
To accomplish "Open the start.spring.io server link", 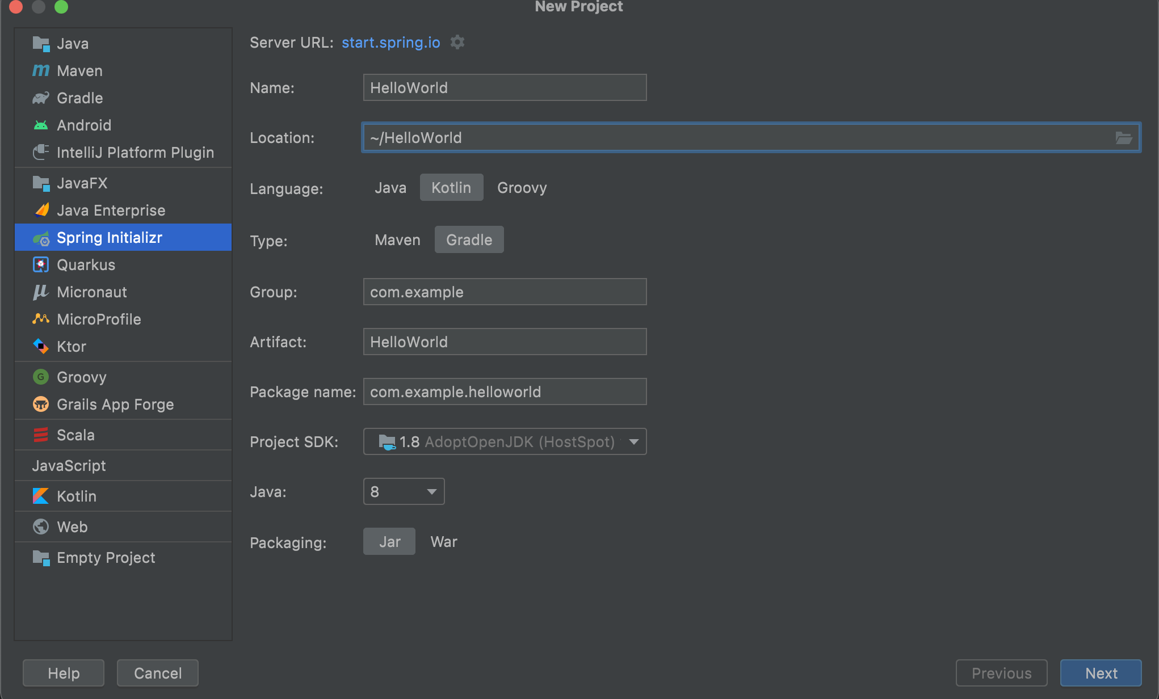I will click(x=390, y=43).
